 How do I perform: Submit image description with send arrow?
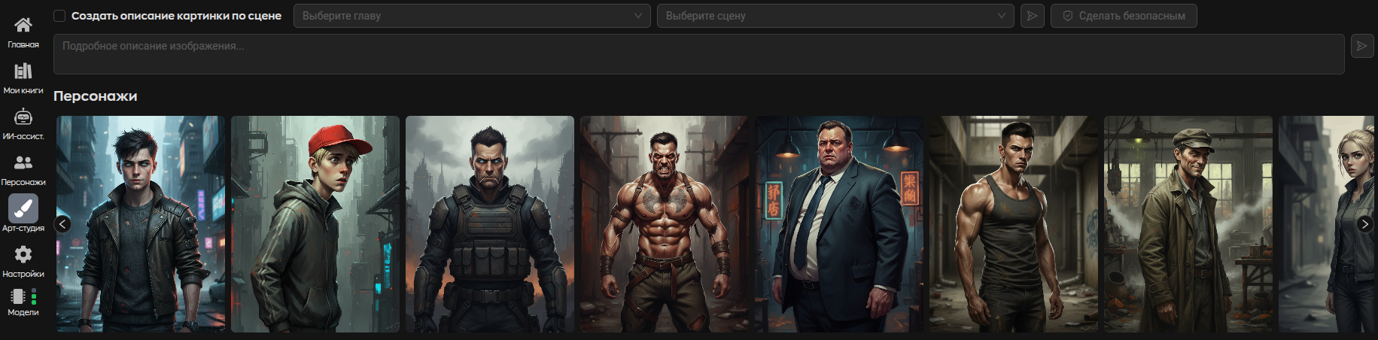coord(1361,46)
